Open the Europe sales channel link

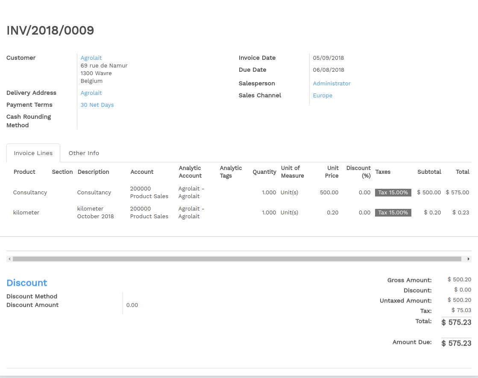click(x=323, y=95)
